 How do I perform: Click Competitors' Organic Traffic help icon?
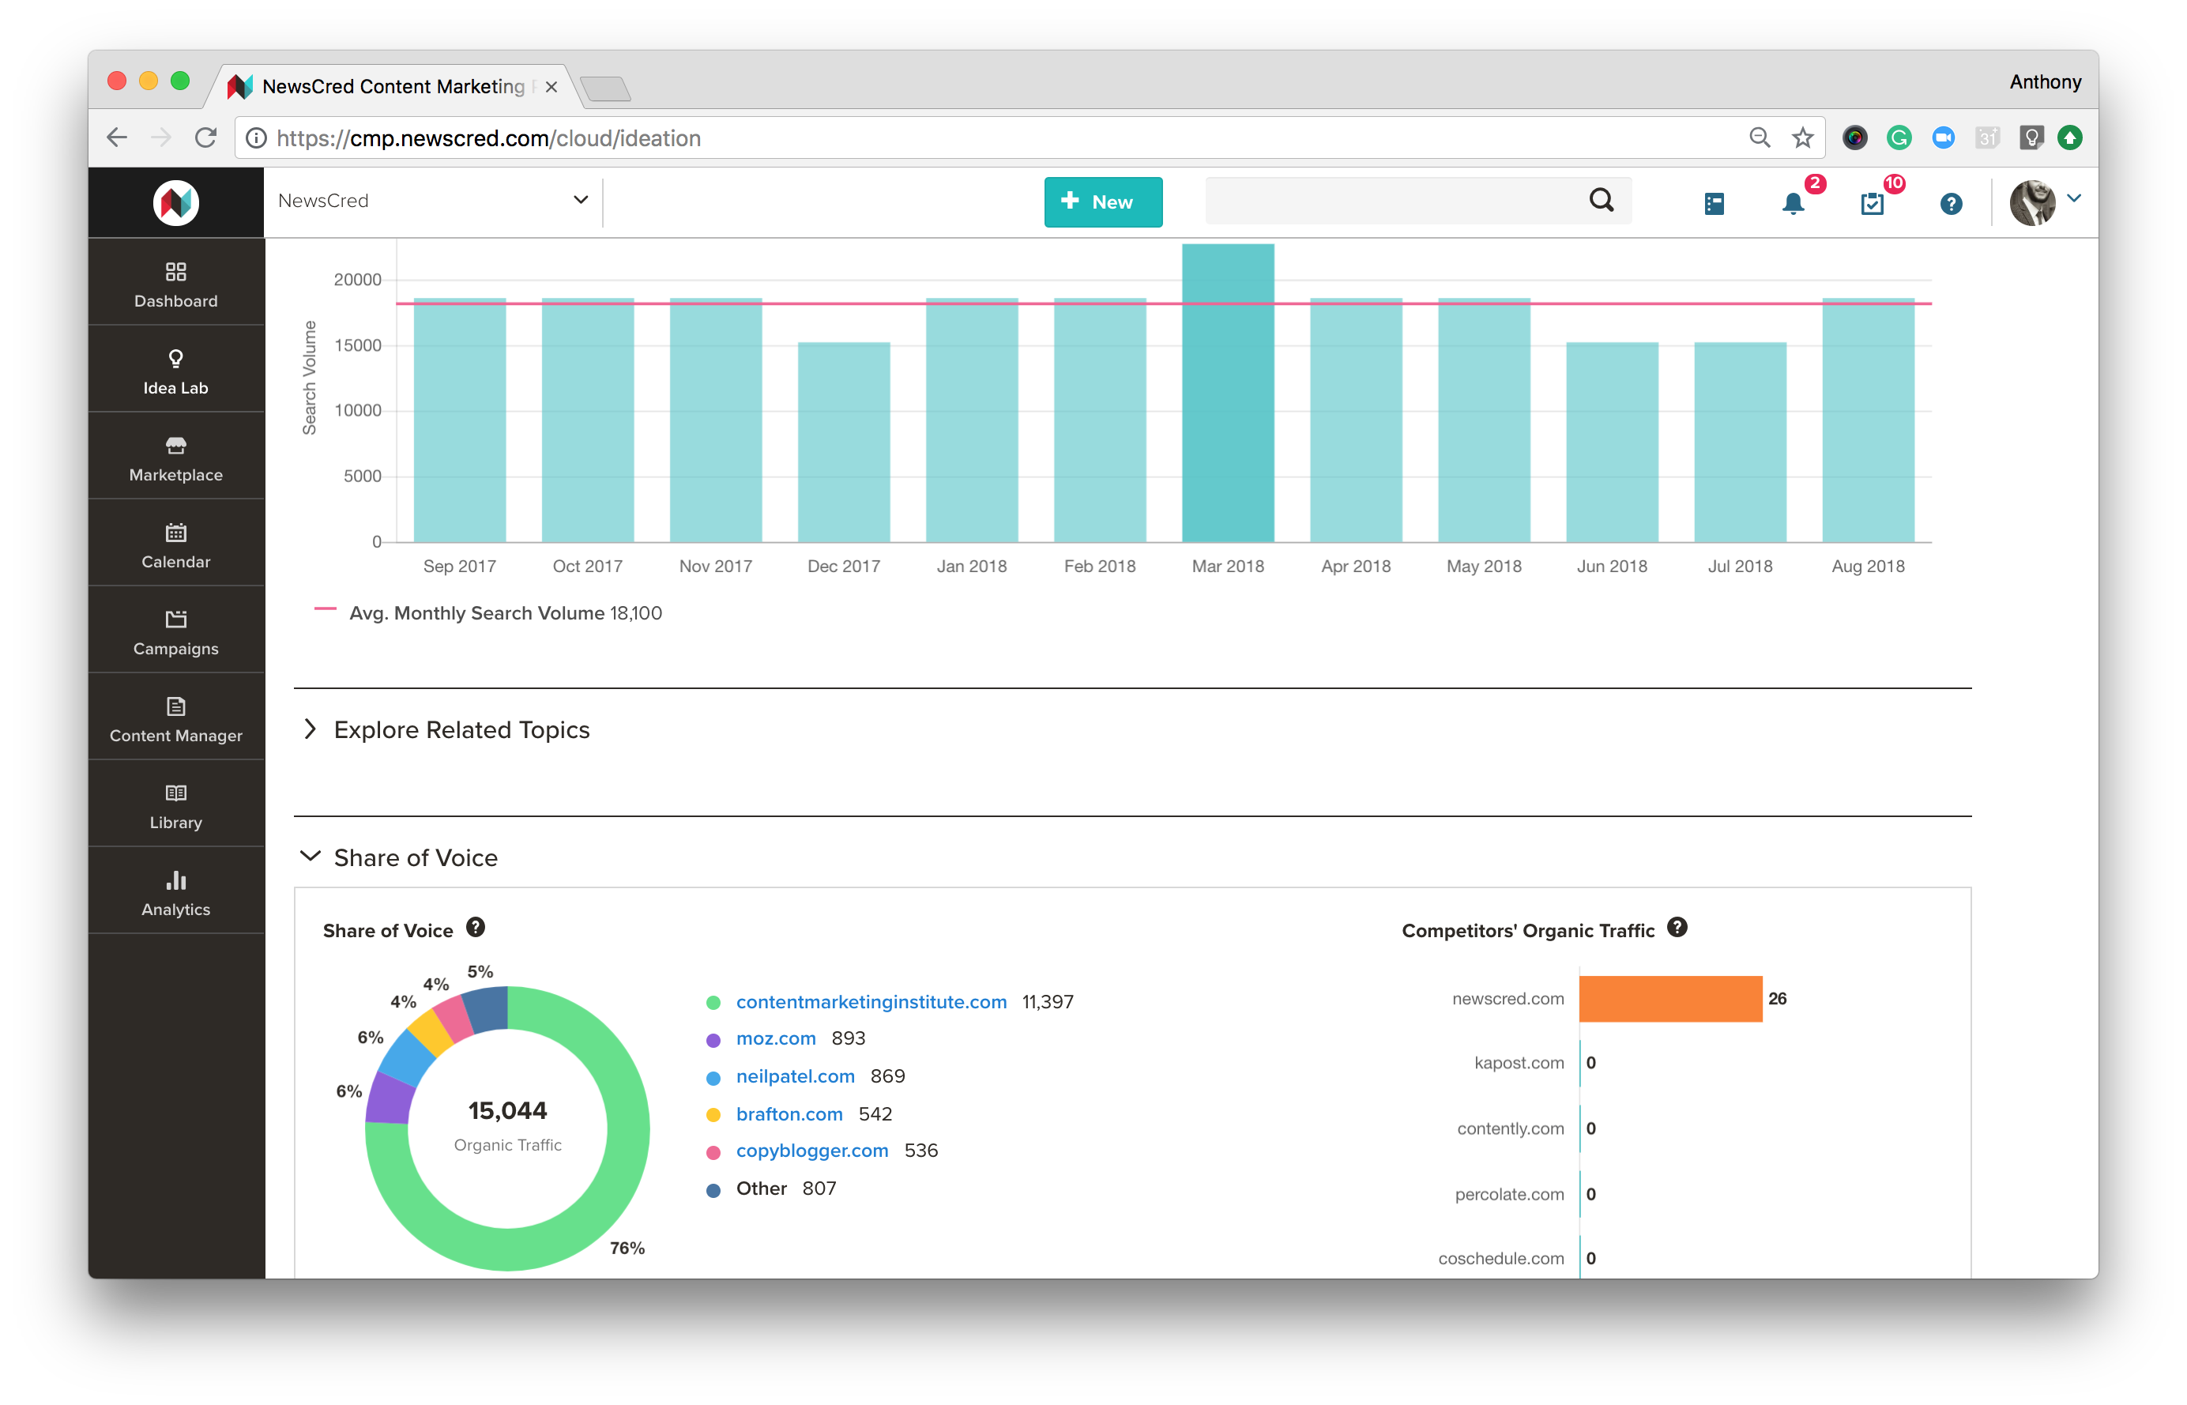point(1677,928)
